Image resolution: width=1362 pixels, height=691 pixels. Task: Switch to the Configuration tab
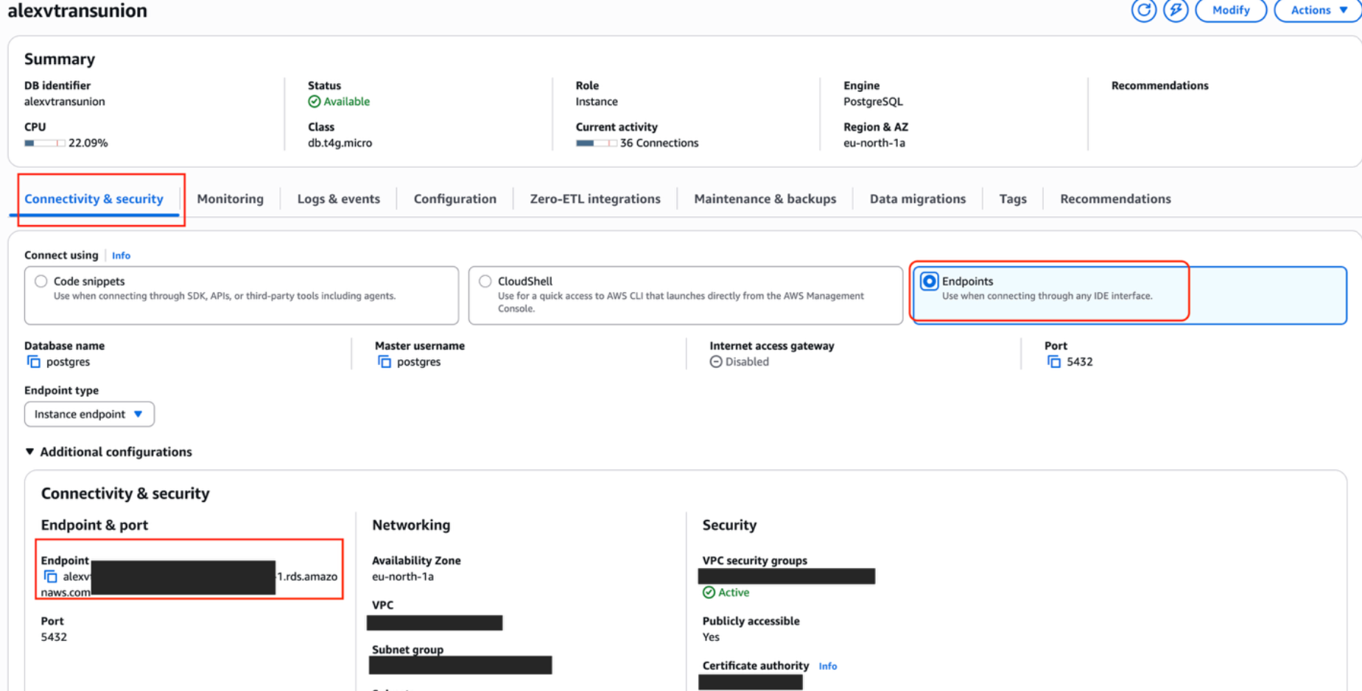pos(454,199)
